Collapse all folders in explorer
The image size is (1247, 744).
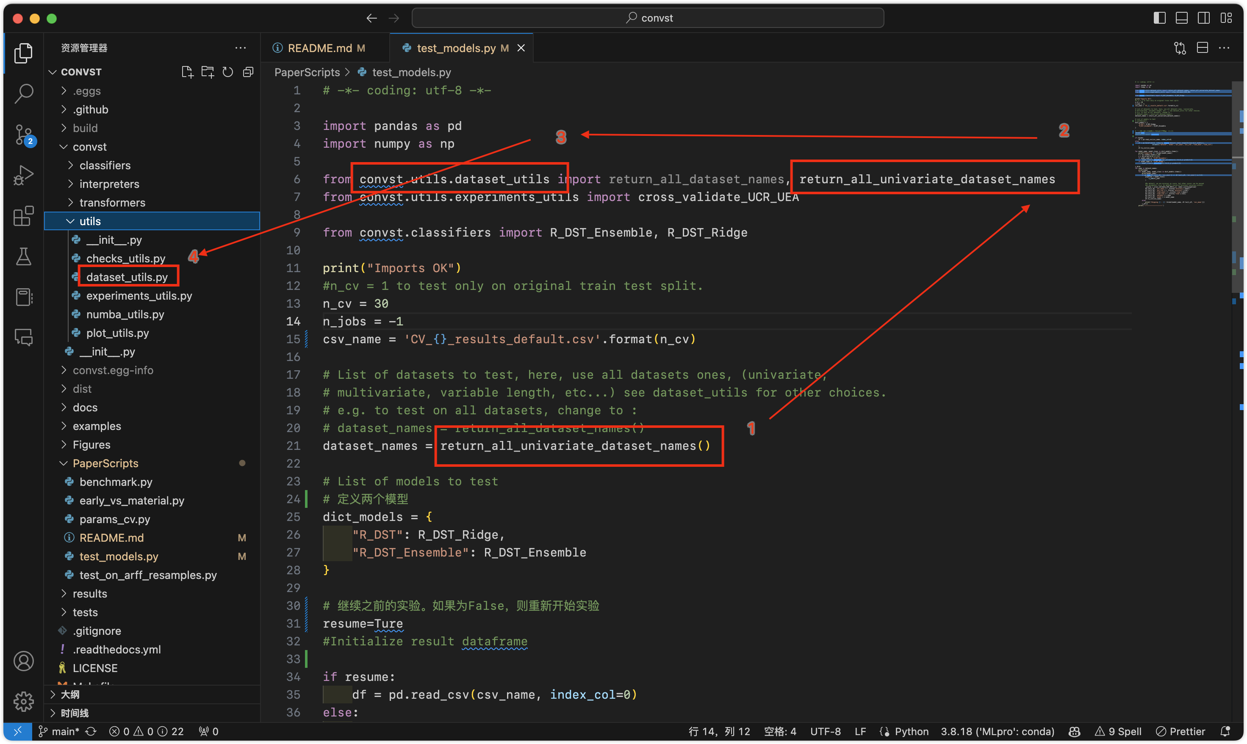click(248, 72)
